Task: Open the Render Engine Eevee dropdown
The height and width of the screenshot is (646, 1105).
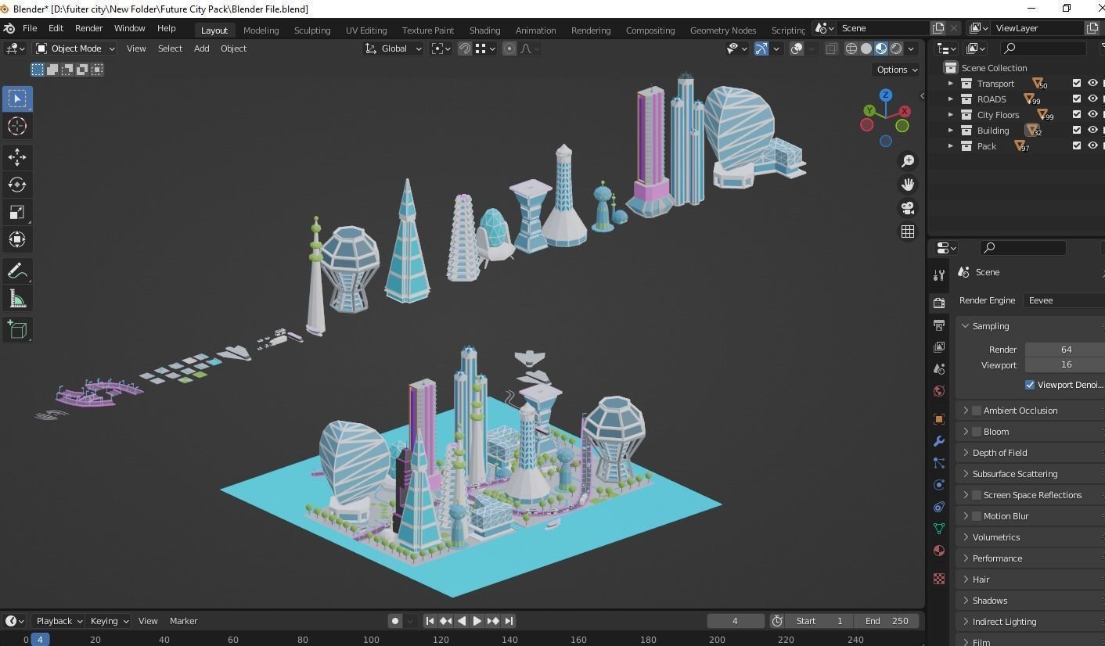Action: pyautogui.click(x=1064, y=300)
